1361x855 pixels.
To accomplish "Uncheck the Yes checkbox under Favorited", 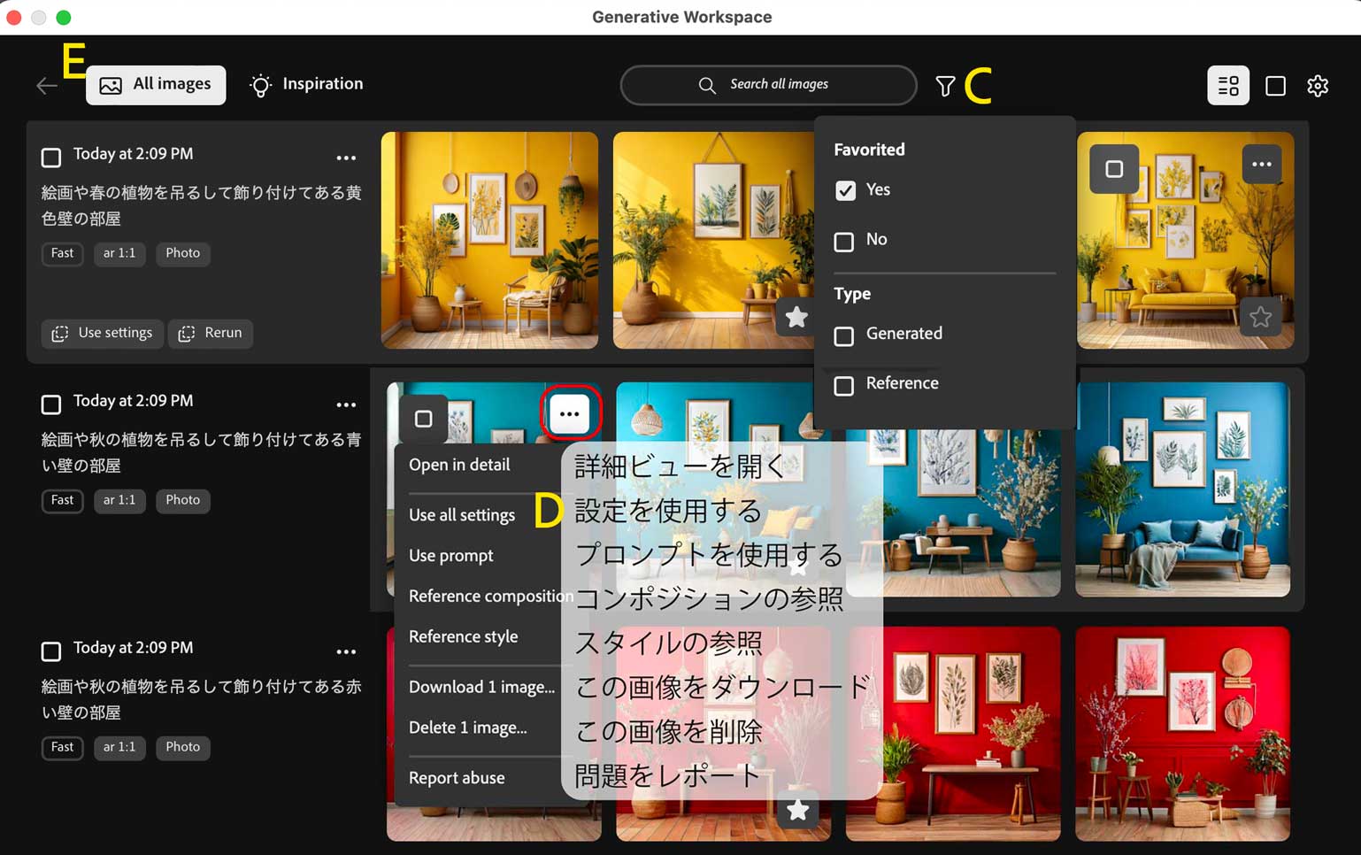I will pyautogui.click(x=846, y=189).
